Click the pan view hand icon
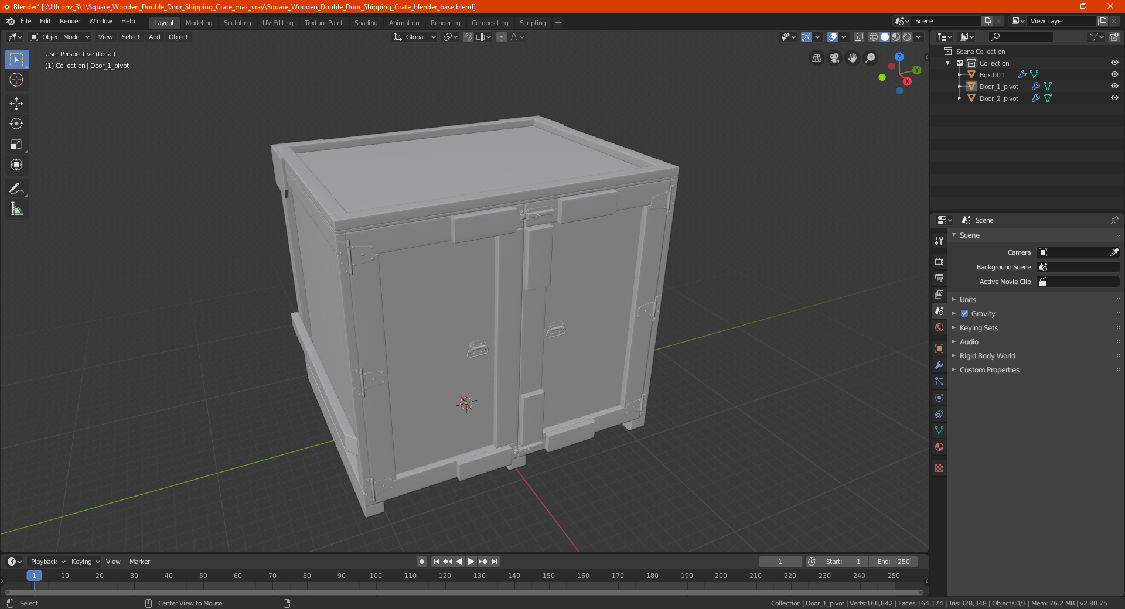Image resolution: width=1125 pixels, height=609 pixels. (853, 58)
